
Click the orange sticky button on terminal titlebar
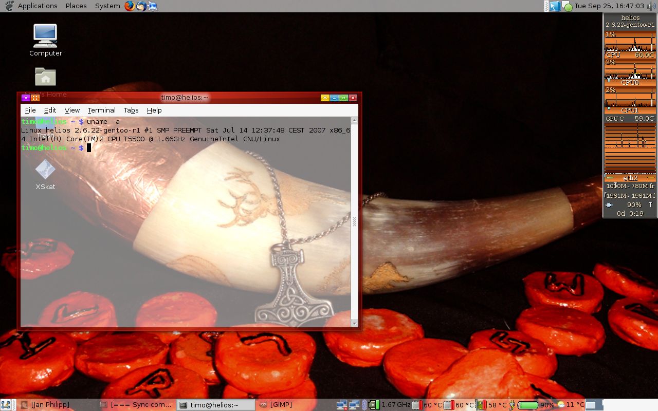[x=35, y=98]
